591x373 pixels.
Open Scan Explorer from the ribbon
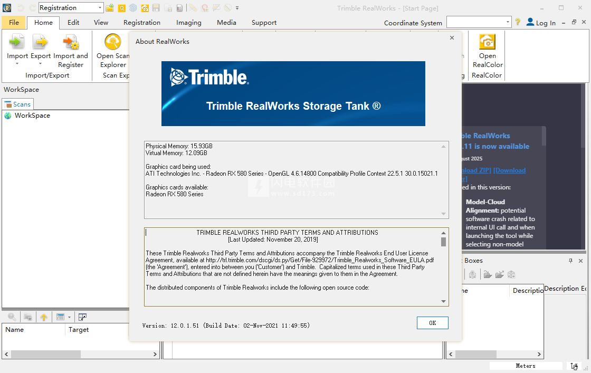112,43
